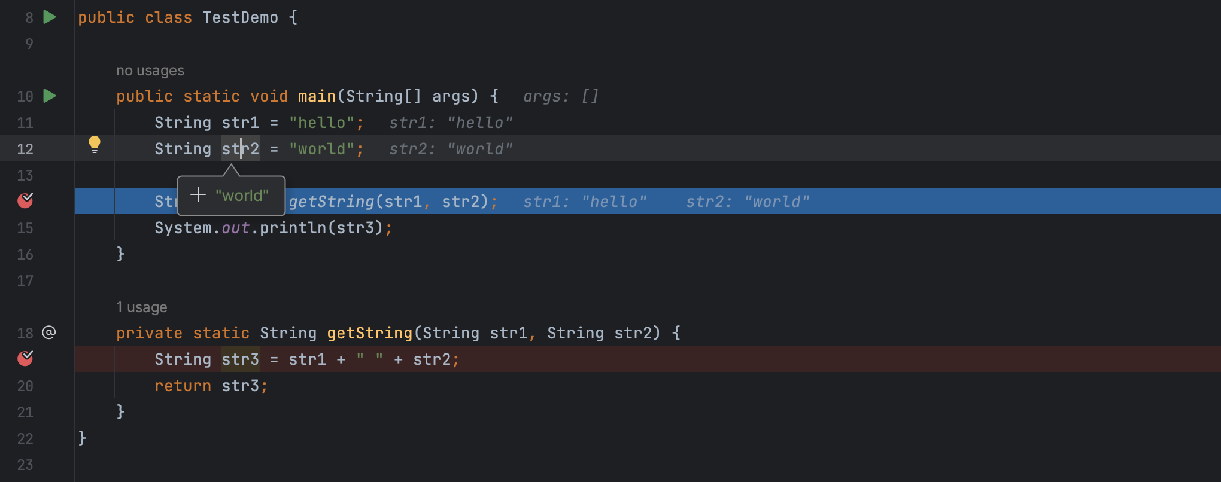
Task: Click the "hello" string literal on line 11
Action: click(x=322, y=123)
